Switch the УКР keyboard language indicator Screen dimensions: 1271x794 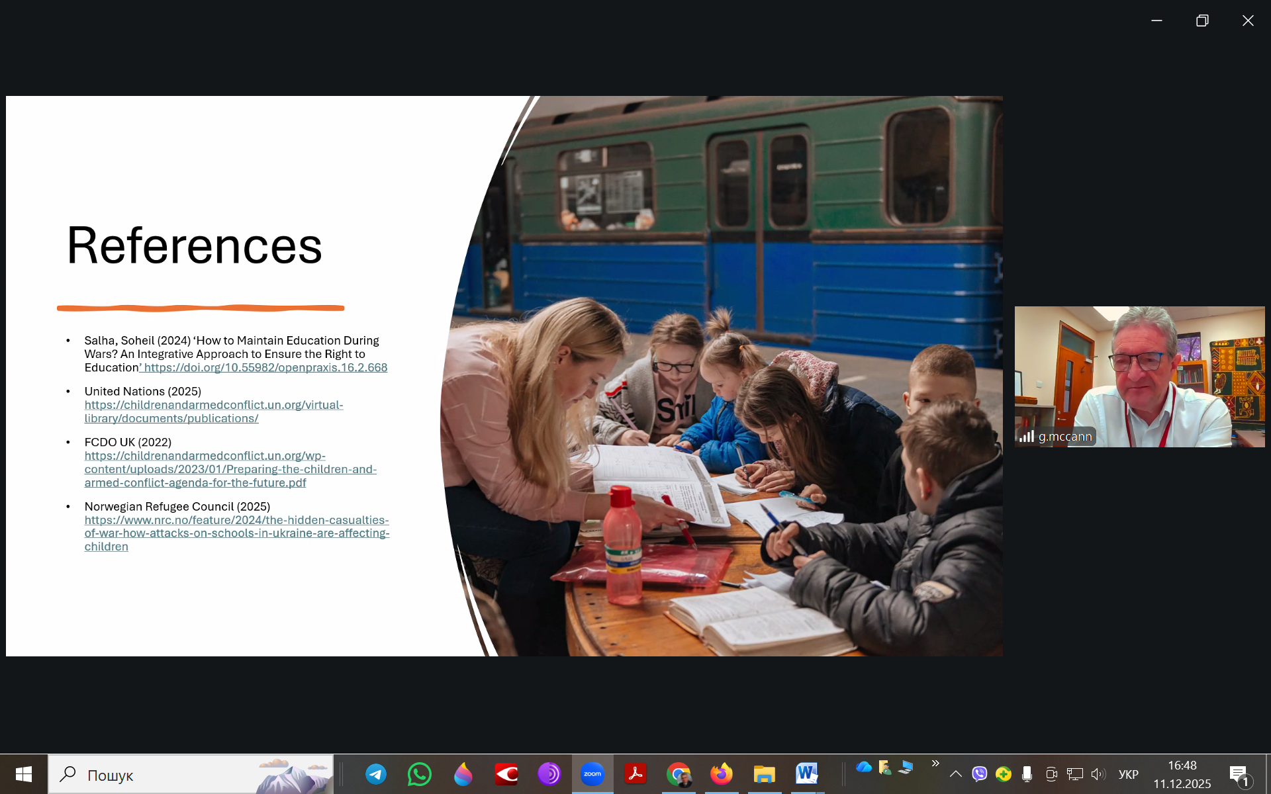click(x=1128, y=775)
